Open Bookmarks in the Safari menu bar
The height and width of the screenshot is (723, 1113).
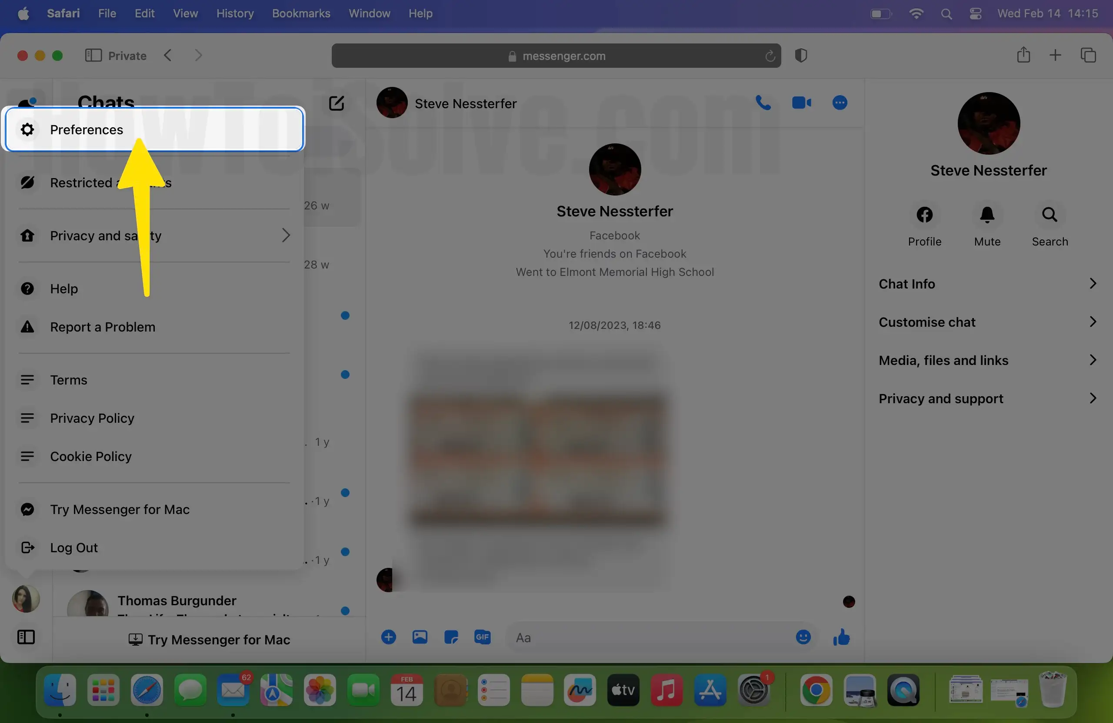click(x=301, y=13)
